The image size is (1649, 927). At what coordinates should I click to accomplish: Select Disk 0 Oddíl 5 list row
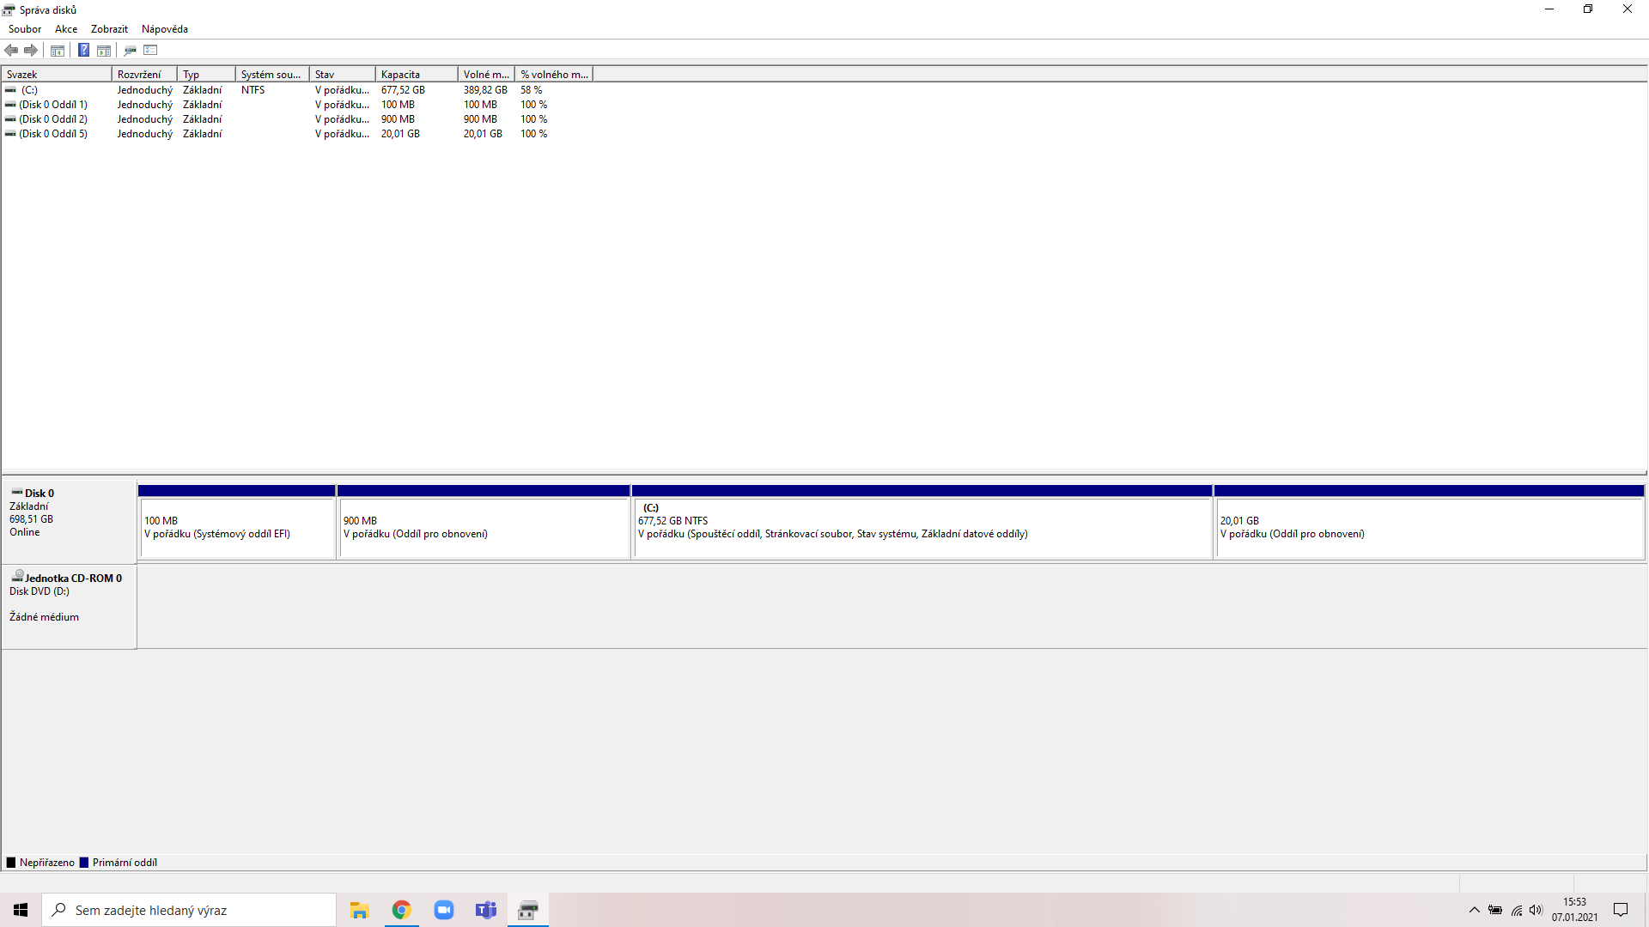point(53,134)
